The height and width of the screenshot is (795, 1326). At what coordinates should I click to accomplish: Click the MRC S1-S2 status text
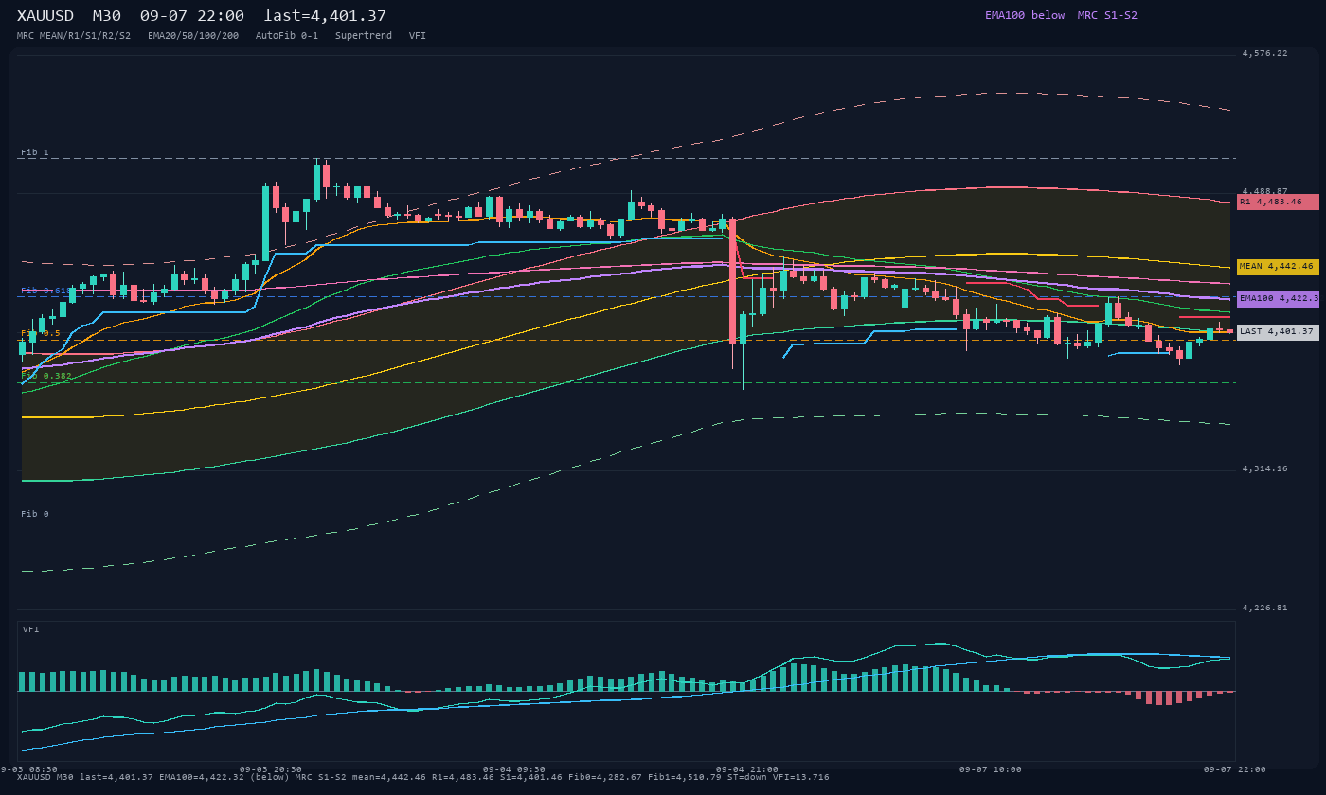[1107, 15]
